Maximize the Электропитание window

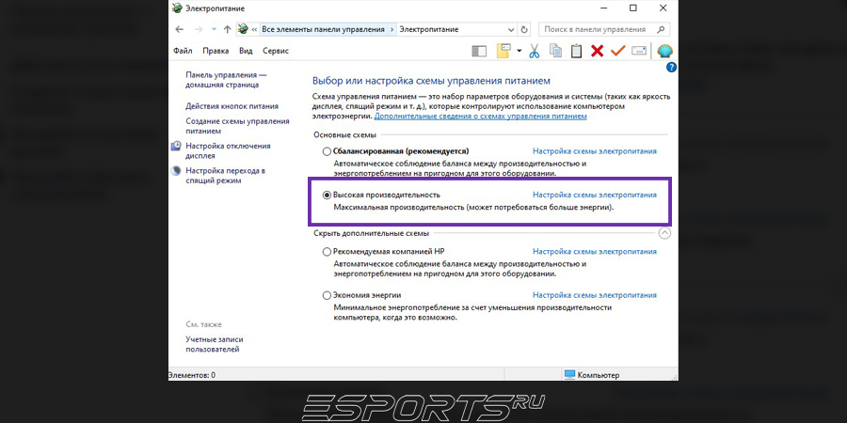(633, 8)
